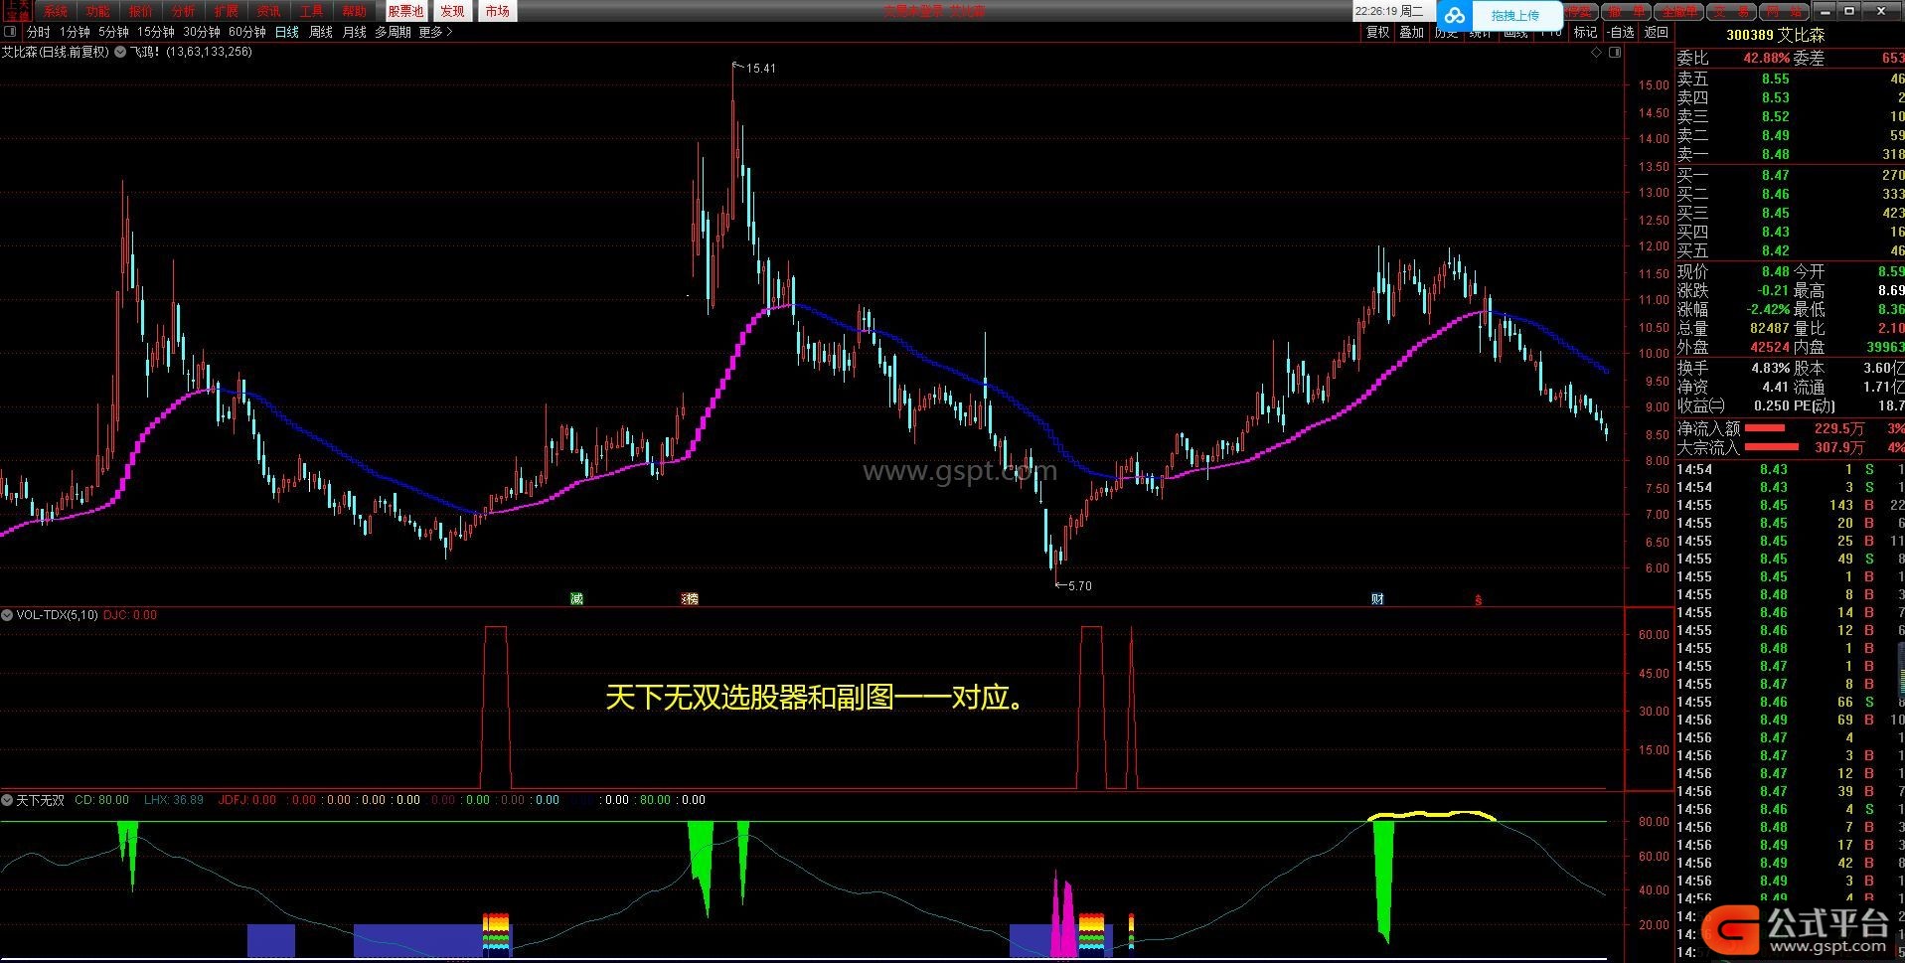Expand the VOL-TDX indicator dropdown arrow
The image size is (1905, 963).
[7, 615]
